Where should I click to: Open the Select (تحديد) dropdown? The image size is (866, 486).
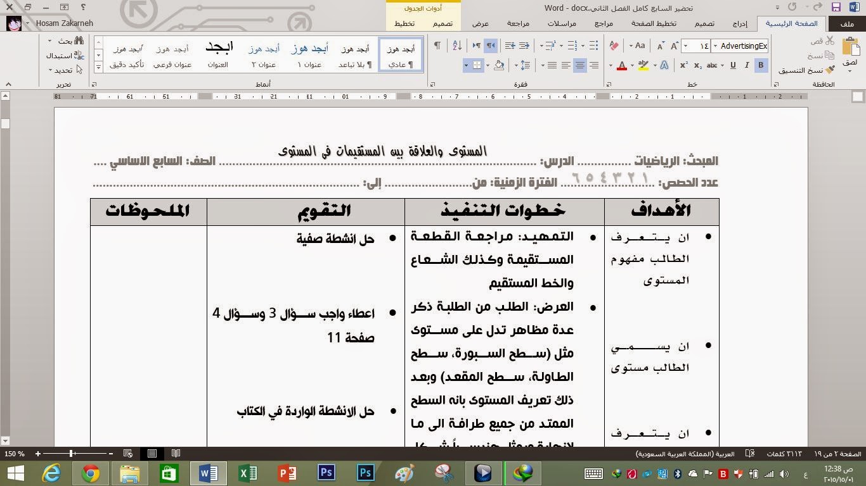66,70
